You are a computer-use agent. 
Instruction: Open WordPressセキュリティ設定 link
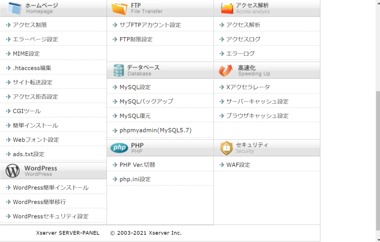click(50, 216)
